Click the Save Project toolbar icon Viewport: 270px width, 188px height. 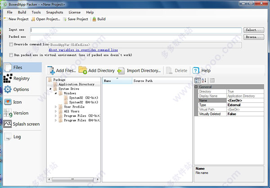point(65,19)
